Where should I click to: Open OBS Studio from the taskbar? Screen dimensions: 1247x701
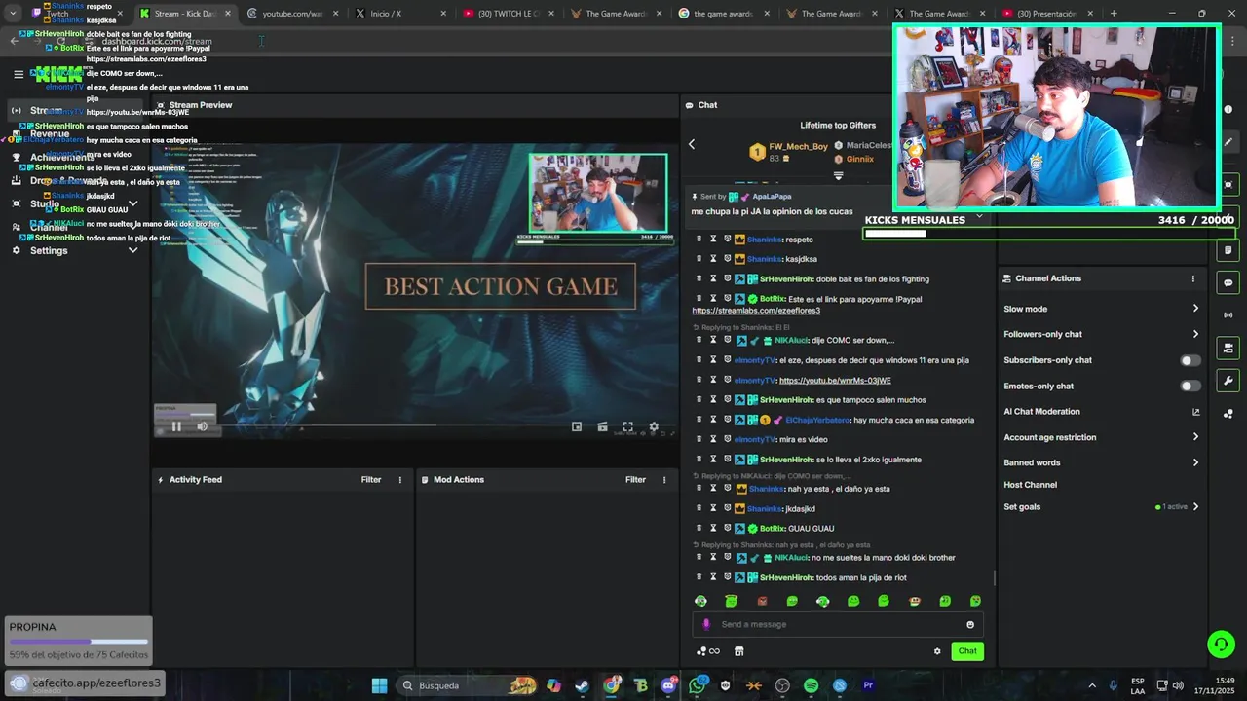[x=782, y=685]
